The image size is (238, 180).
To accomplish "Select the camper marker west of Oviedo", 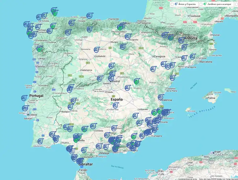I will (72, 23).
